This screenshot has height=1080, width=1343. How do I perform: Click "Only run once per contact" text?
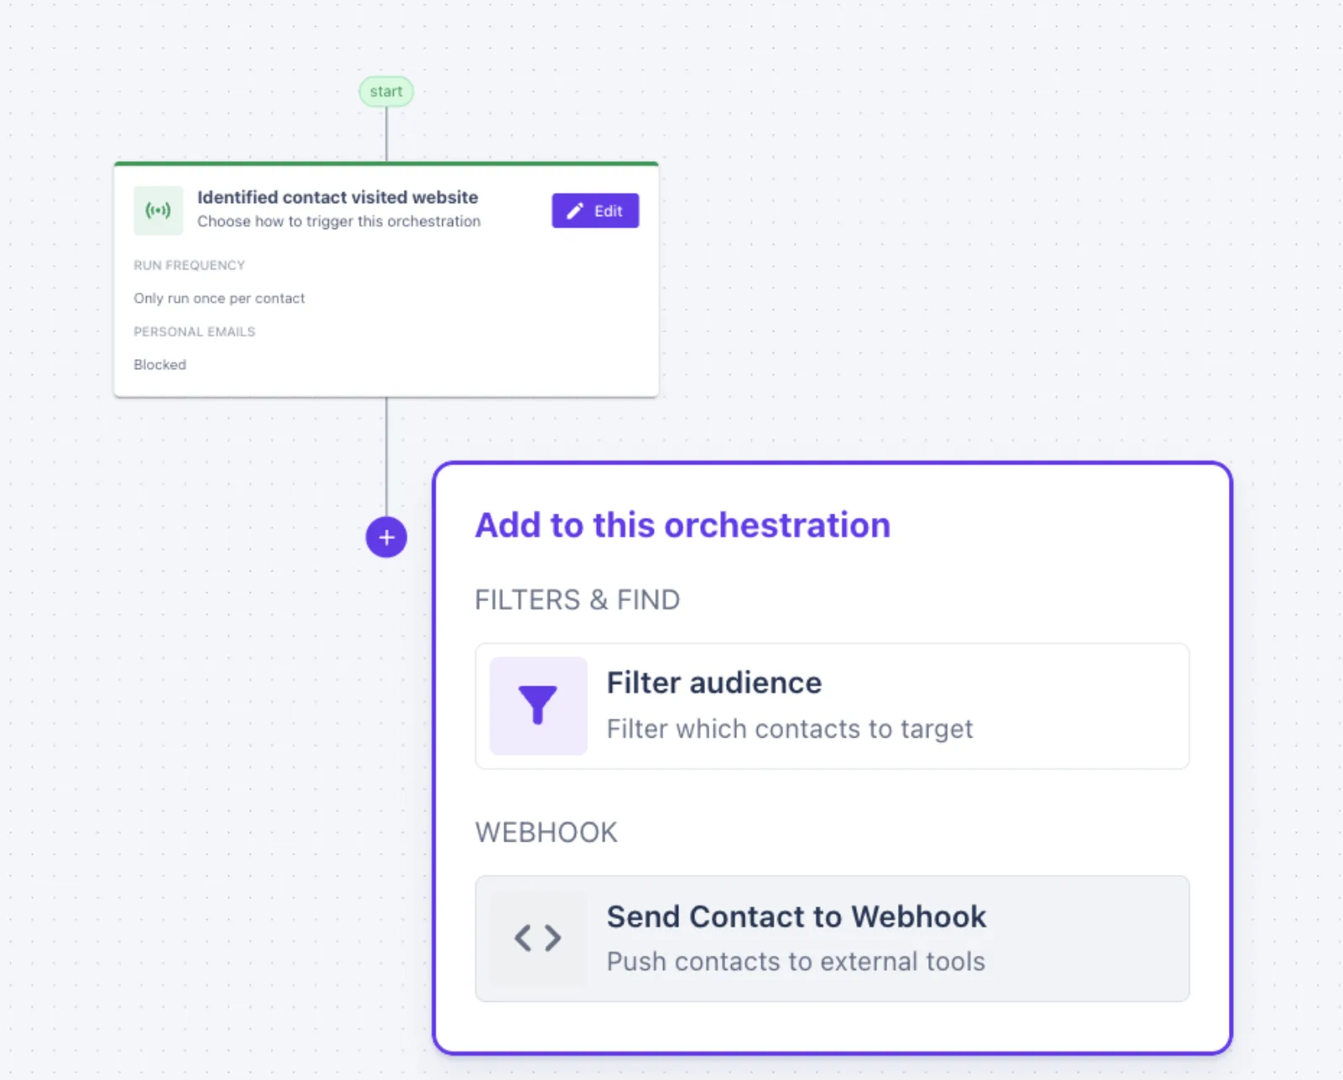[219, 298]
